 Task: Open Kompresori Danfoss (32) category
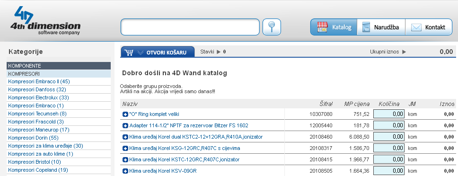(37, 89)
